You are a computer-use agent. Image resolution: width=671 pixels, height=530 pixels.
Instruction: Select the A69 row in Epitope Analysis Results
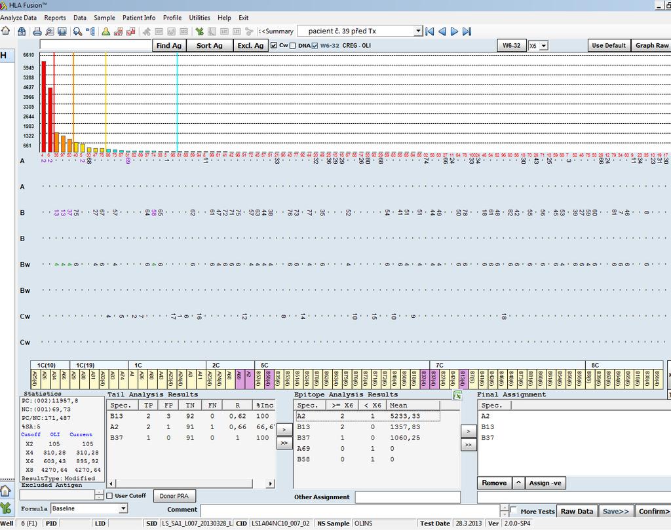[367, 448]
